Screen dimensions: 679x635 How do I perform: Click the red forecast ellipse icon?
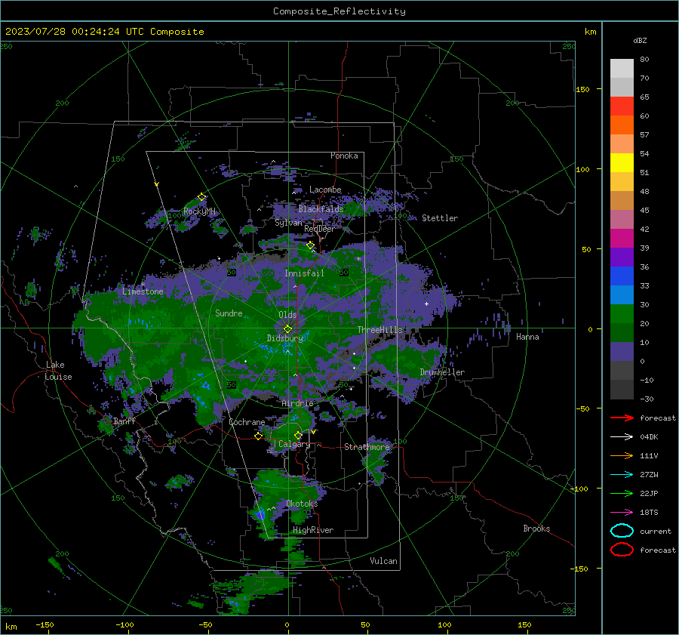(x=622, y=550)
